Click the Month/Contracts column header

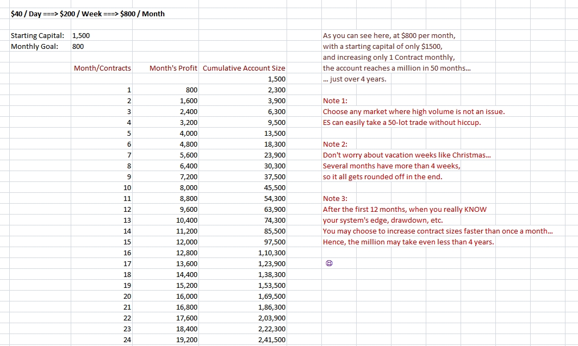[102, 68]
